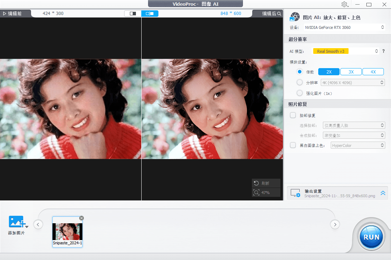This screenshot has width=391, height=260.
Task: Select the Snipaste image thumbnail
Action: (x=67, y=232)
